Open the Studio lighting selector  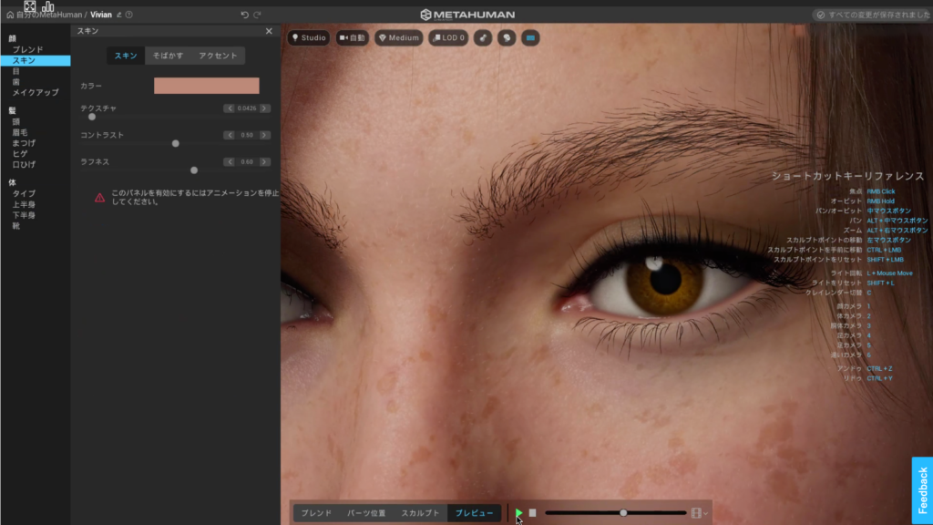pos(309,38)
